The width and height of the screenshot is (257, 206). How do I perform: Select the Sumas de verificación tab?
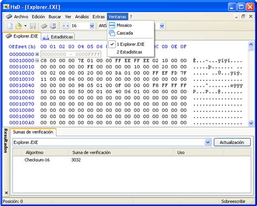(33, 132)
